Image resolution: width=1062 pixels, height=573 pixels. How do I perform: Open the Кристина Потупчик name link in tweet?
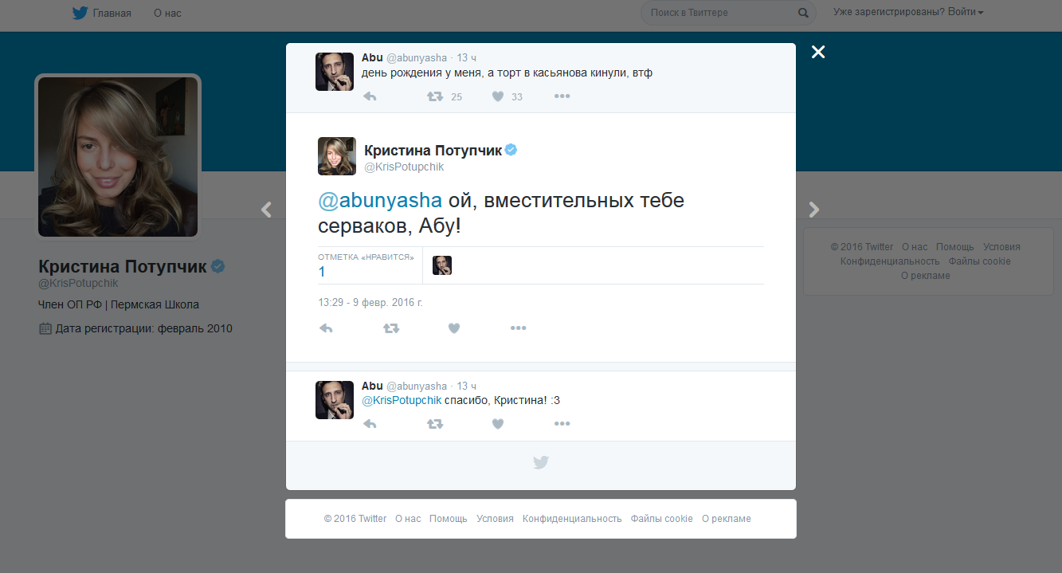[x=433, y=151]
